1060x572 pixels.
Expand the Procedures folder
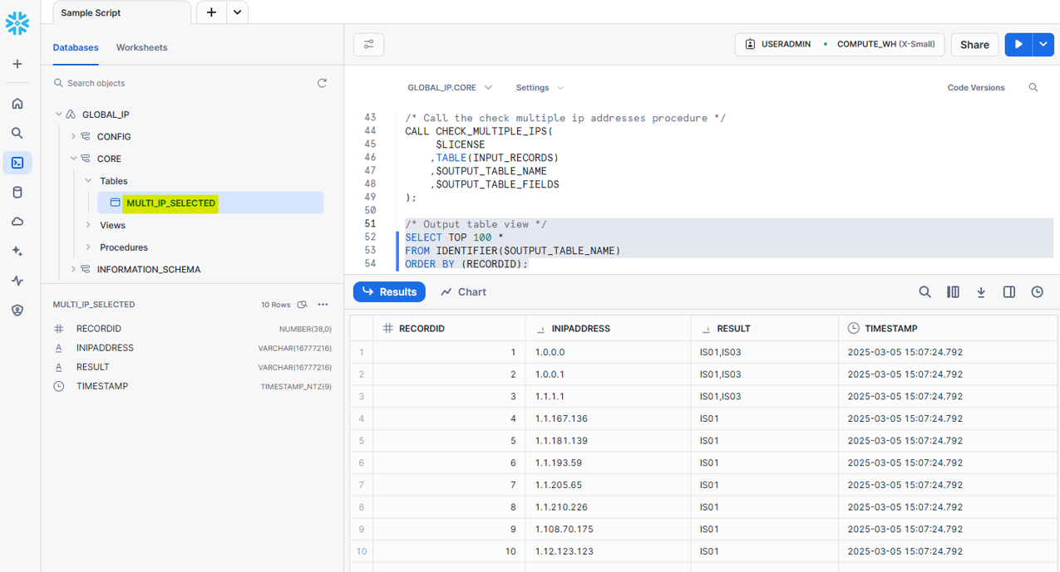coord(88,247)
